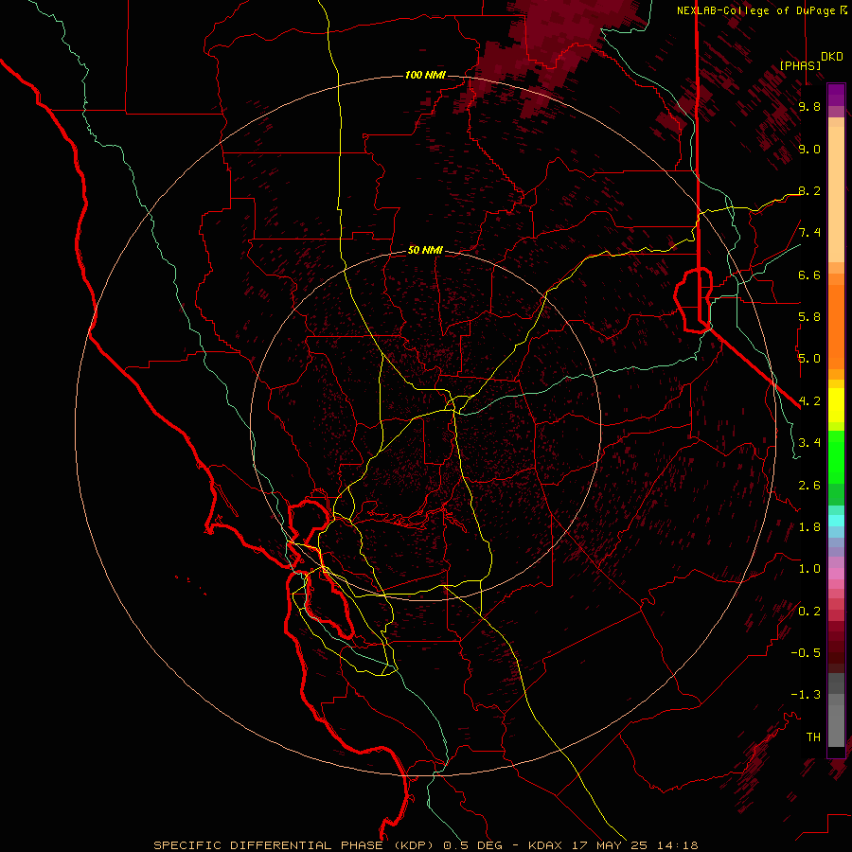Click the gray segment of the color bar
Viewport: 852px width, 852px height.
click(x=836, y=710)
